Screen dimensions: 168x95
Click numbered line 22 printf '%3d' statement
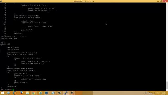(40, 26)
